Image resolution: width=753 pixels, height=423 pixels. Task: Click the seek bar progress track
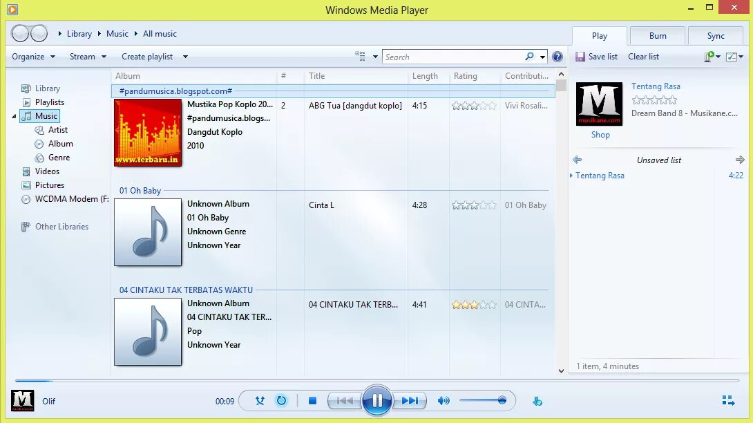[x=377, y=381]
